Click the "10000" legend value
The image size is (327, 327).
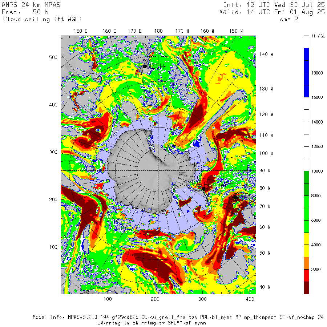317,171
